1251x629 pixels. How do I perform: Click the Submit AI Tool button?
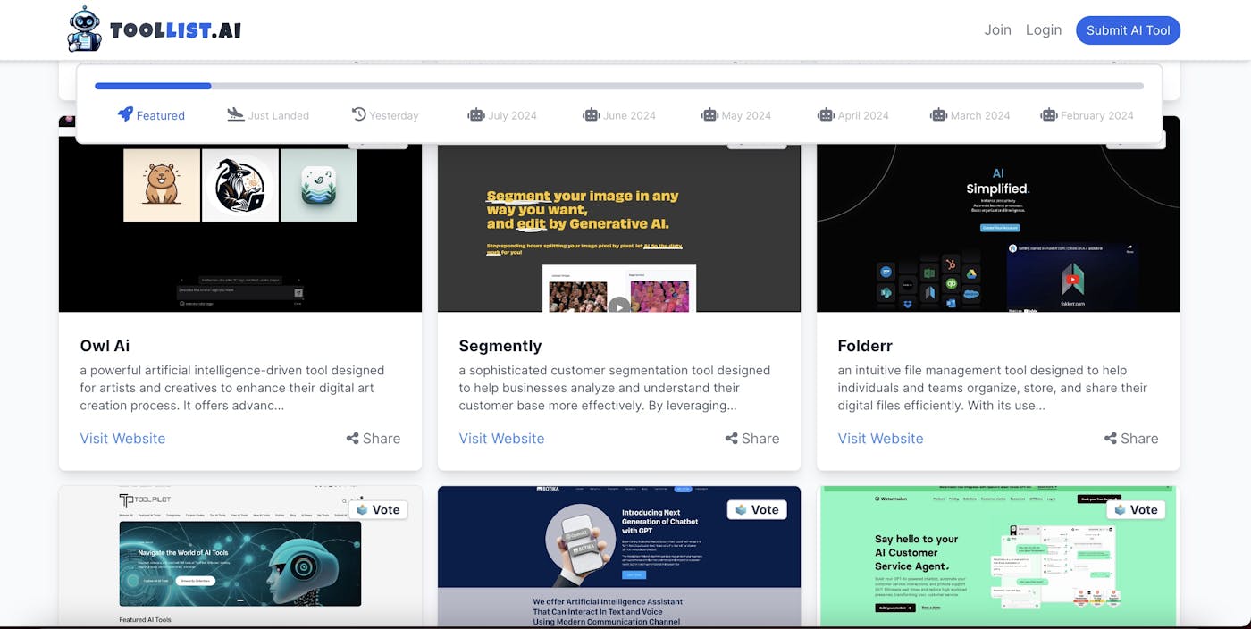coord(1128,29)
